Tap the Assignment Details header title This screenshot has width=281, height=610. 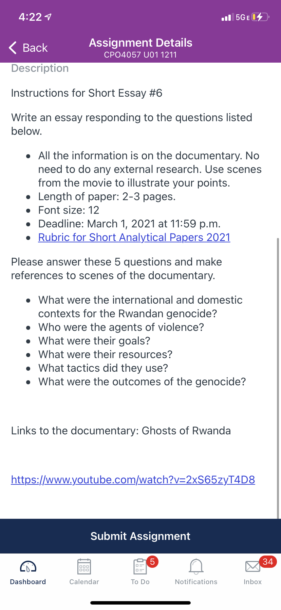(x=140, y=43)
